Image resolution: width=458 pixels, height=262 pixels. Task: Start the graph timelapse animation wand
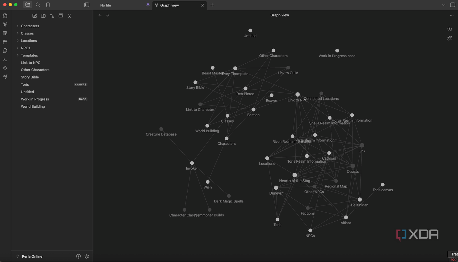point(450,38)
